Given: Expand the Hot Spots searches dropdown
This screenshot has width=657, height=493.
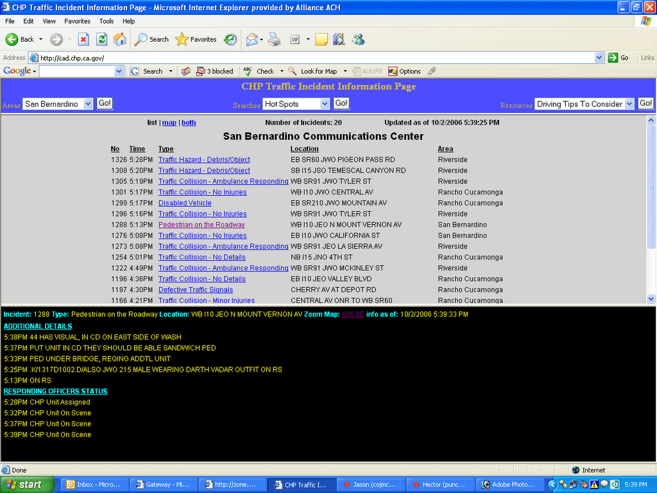Looking at the screenshot, I should (x=296, y=104).
